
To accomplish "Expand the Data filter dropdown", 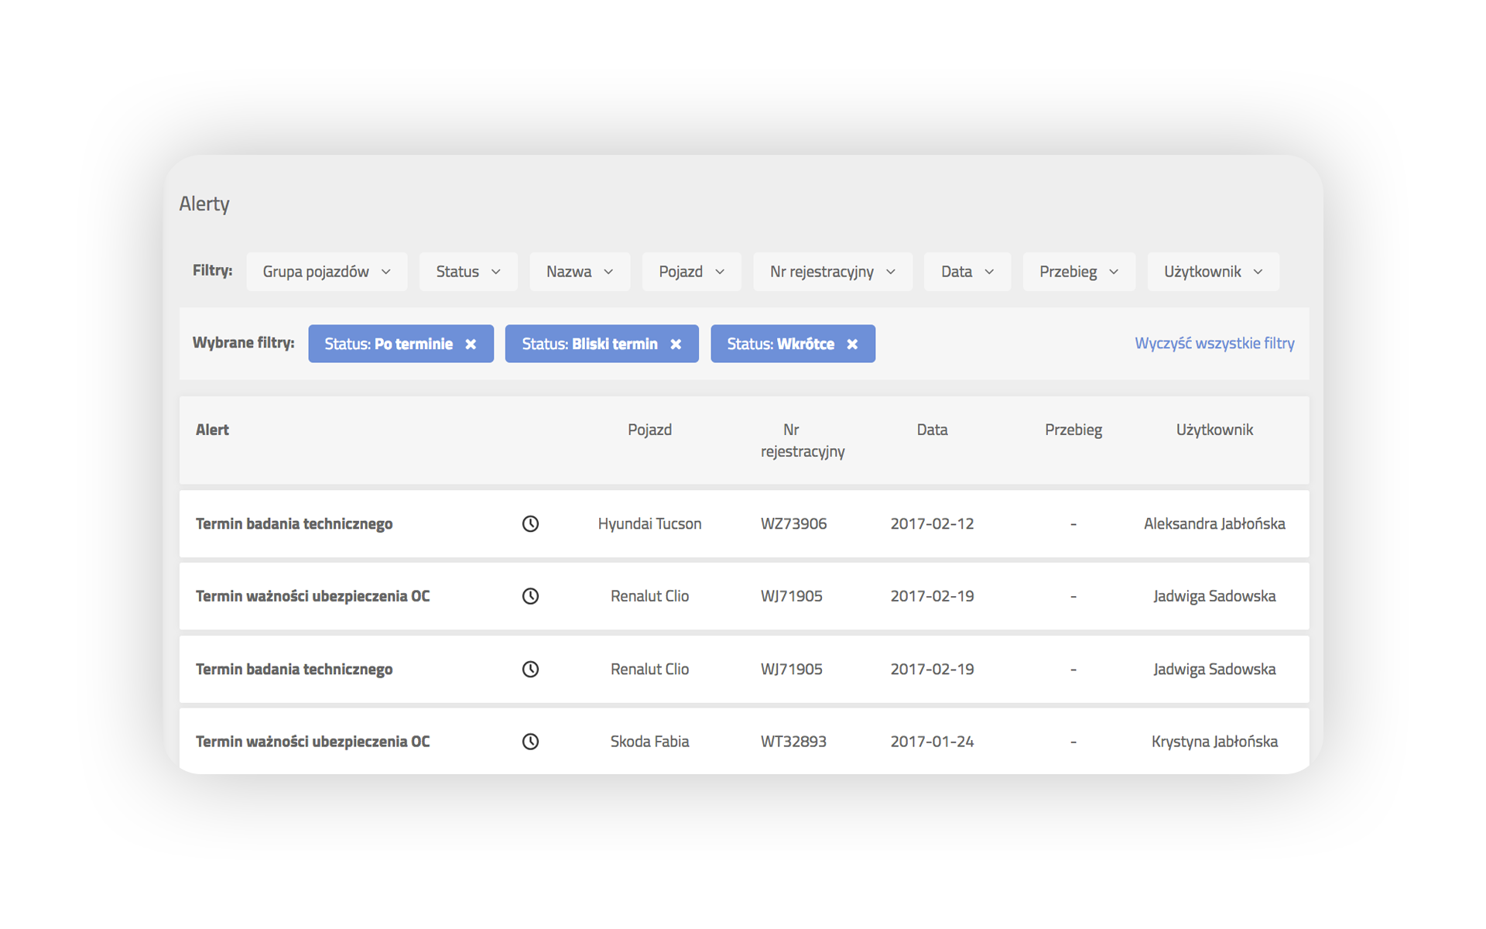I will pos(967,272).
